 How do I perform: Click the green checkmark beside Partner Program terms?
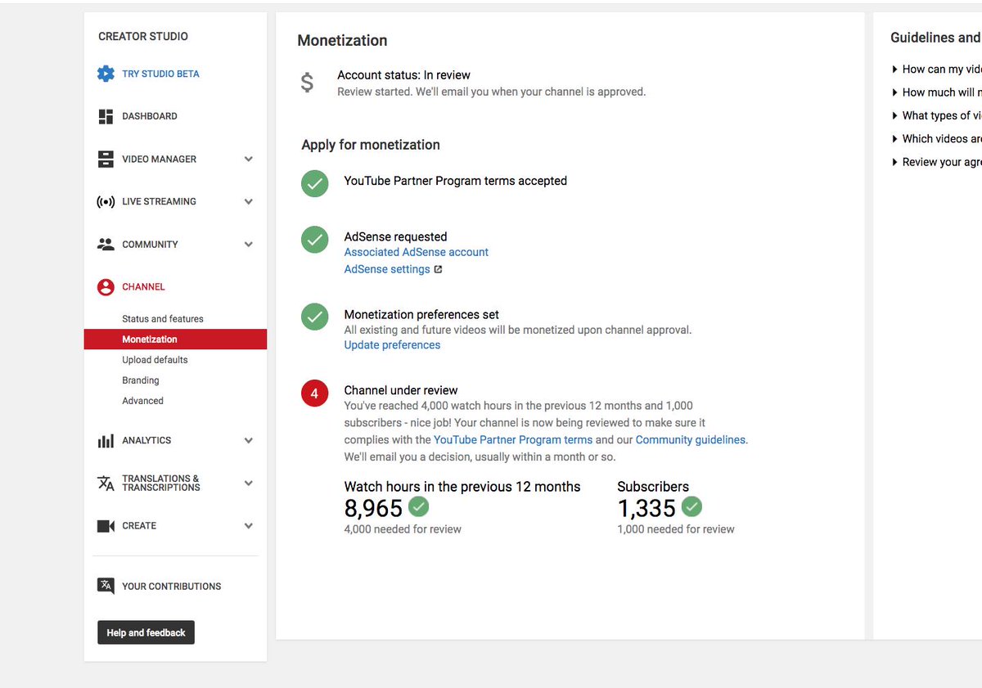tap(315, 184)
